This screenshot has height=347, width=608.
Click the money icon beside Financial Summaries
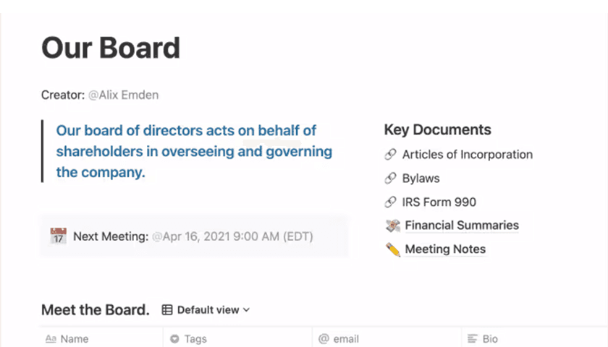[393, 226]
